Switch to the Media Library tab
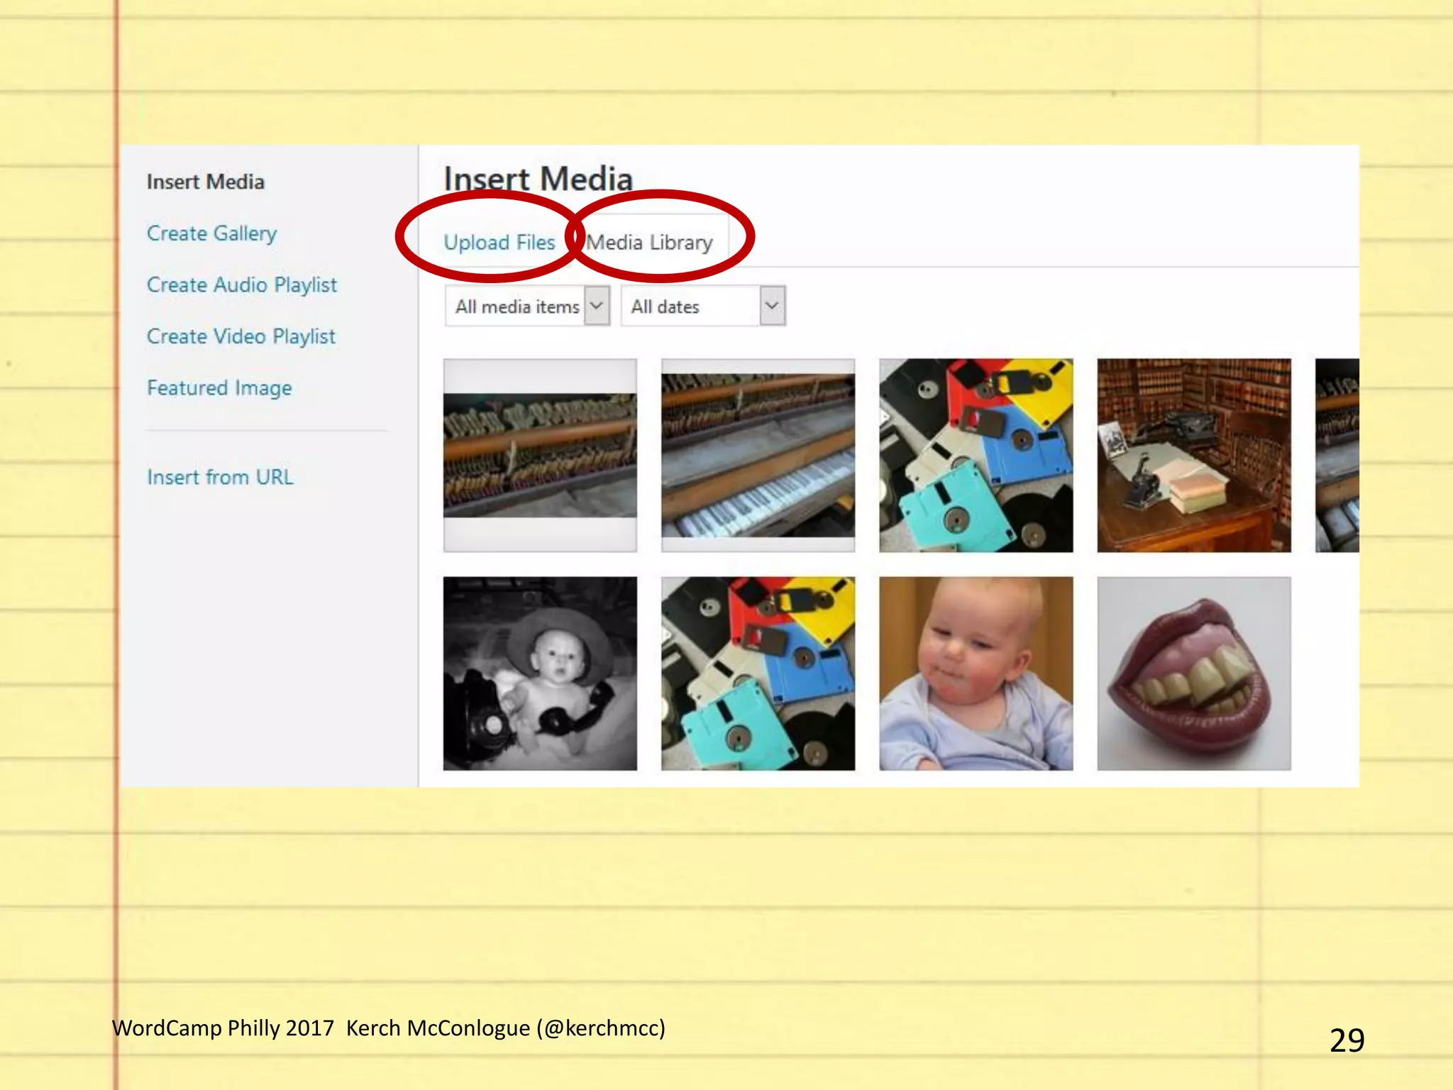This screenshot has width=1453, height=1090. click(649, 243)
